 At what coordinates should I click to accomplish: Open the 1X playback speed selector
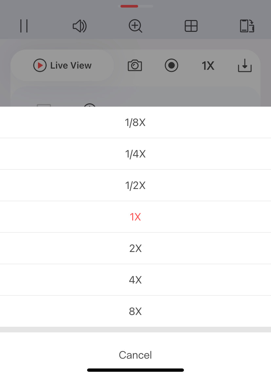208,66
